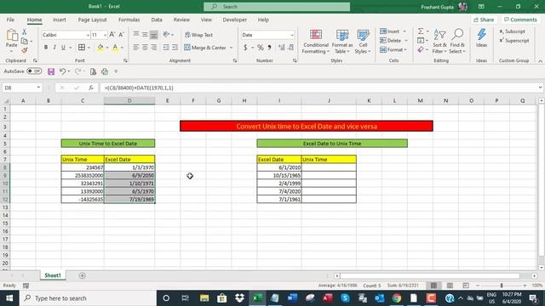Image resolution: width=545 pixels, height=306 pixels.
Task: Increase font size with the large A icon
Action: pos(112,35)
